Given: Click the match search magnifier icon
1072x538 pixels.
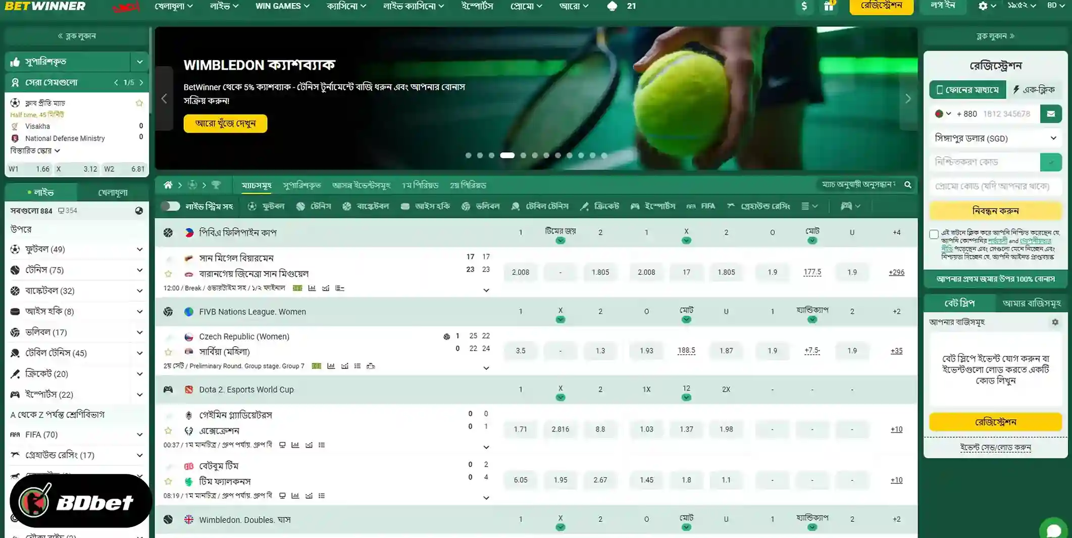Looking at the screenshot, I should (907, 185).
